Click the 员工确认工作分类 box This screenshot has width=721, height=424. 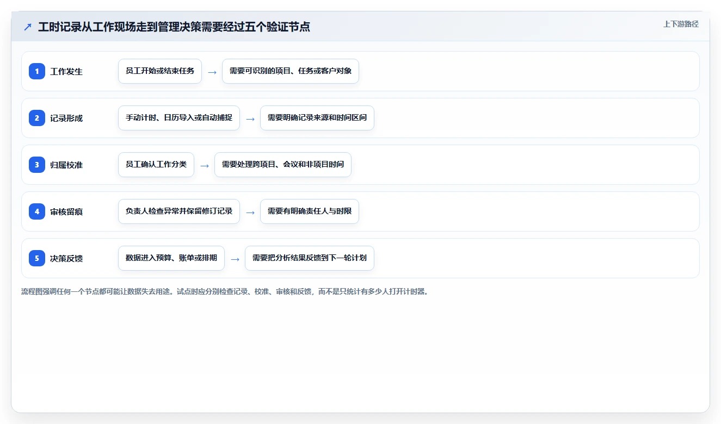coord(156,165)
